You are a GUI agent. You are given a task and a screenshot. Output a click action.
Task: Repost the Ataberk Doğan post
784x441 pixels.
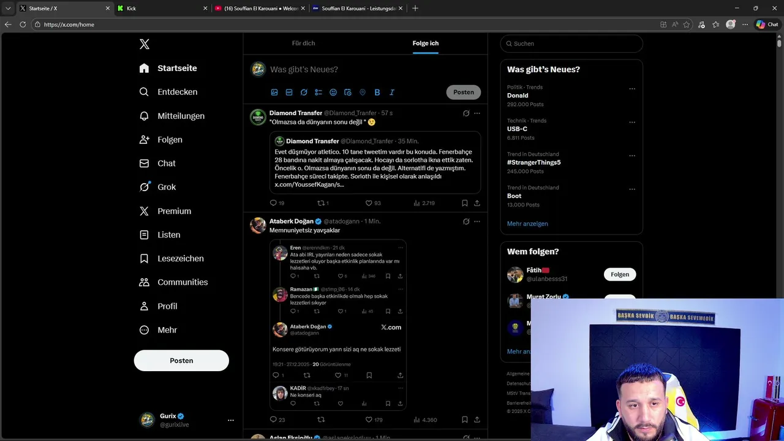320,420
